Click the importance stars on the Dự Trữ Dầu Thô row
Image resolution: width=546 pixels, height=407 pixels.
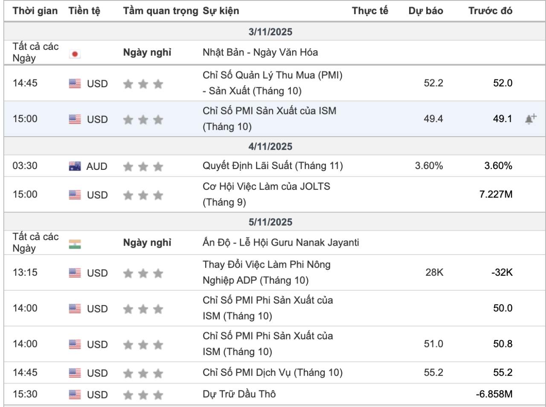click(143, 395)
